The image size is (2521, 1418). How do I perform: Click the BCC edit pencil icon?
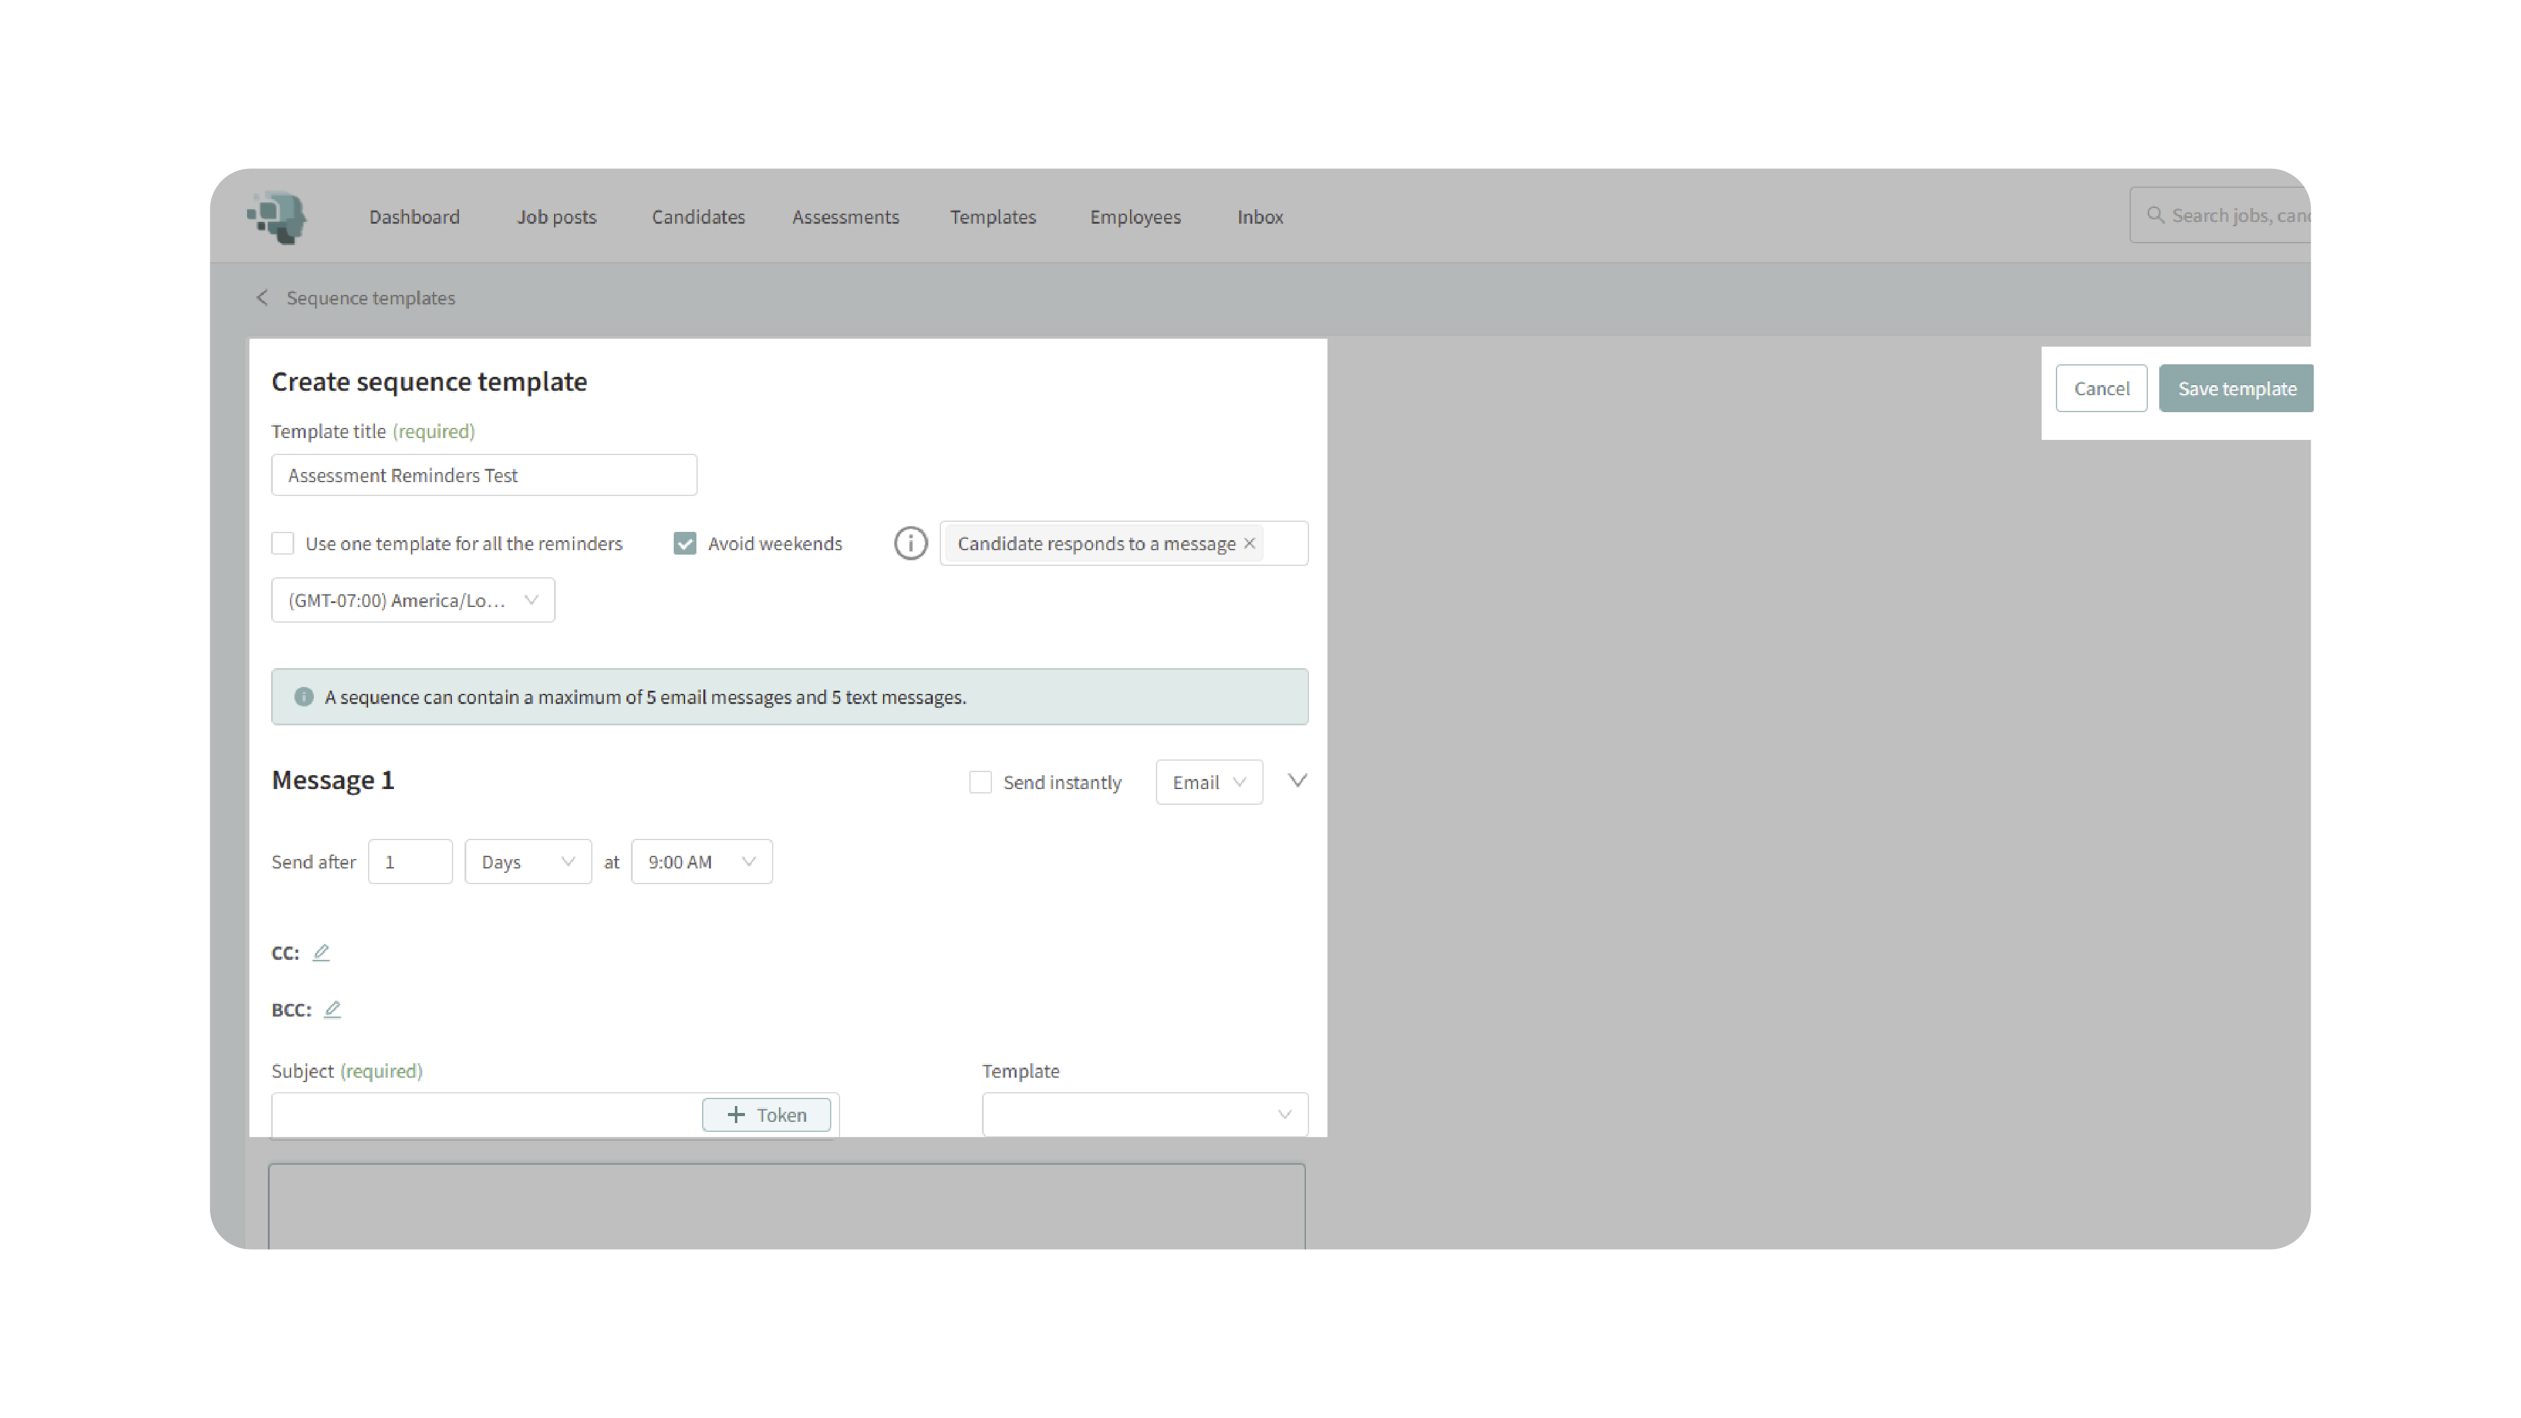tap(333, 1009)
